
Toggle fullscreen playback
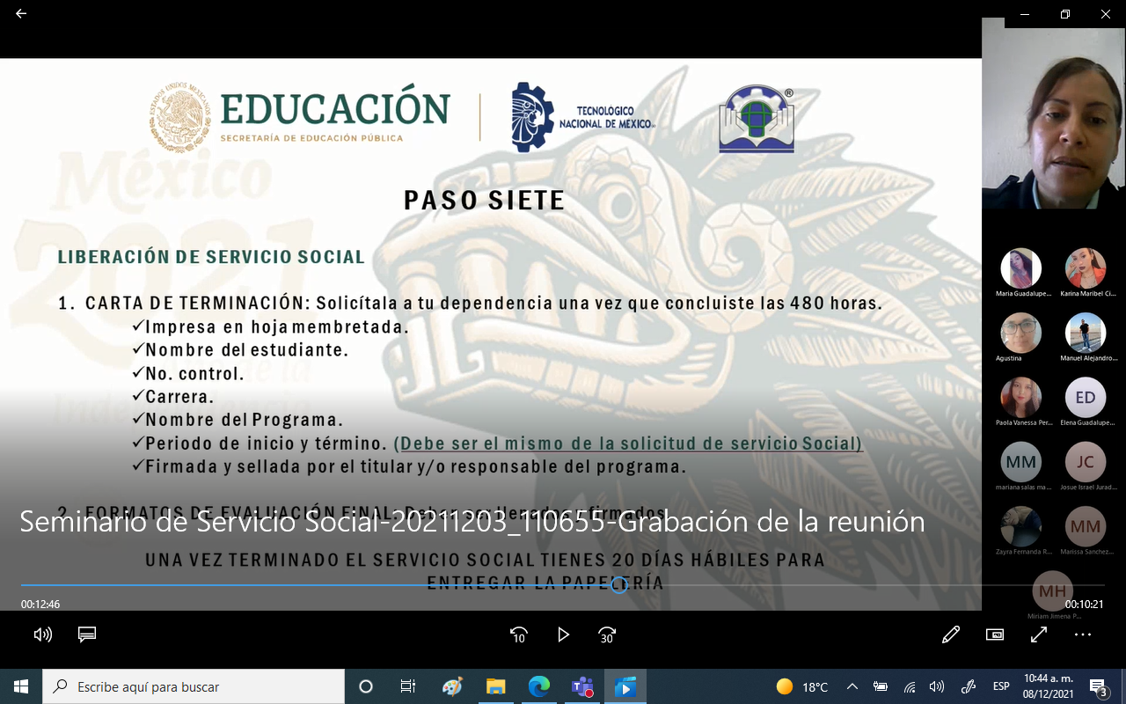[x=1039, y=634]
